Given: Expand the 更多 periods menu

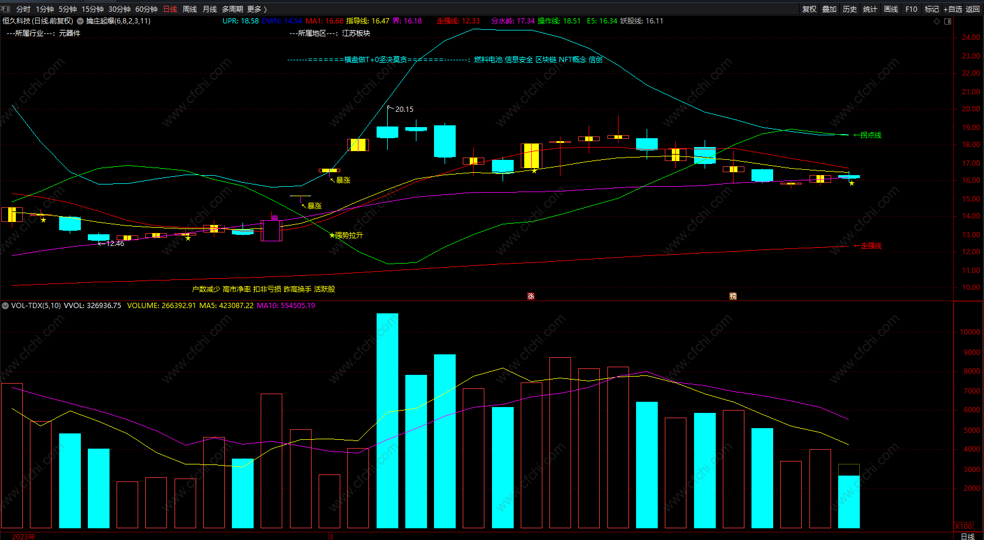Looking at the screenshot, I should 257,9.
